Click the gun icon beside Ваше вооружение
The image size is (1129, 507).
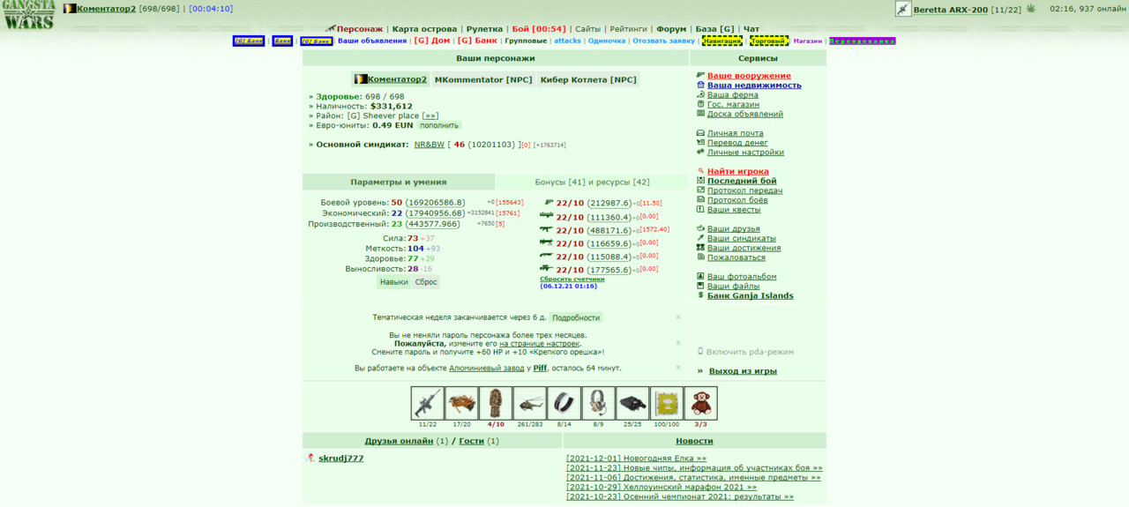[700, 76]
